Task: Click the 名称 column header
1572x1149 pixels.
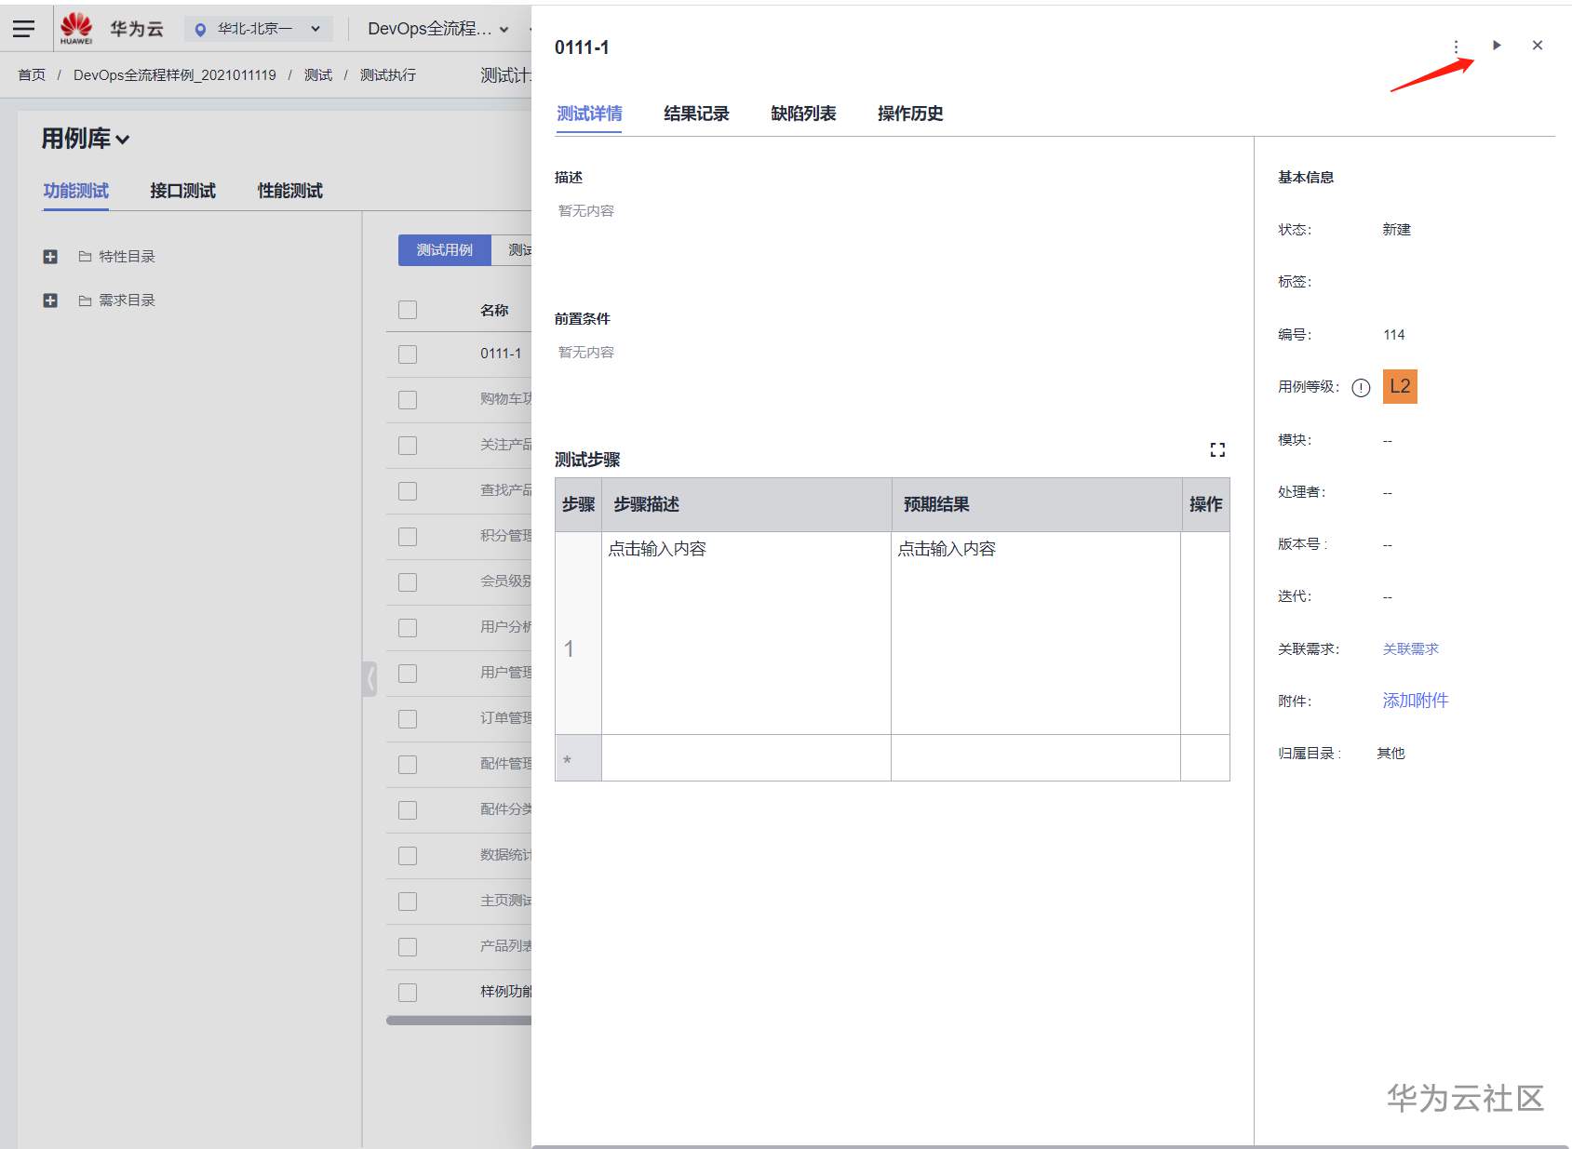Action: pyautogui.click(x=494, y=311)
